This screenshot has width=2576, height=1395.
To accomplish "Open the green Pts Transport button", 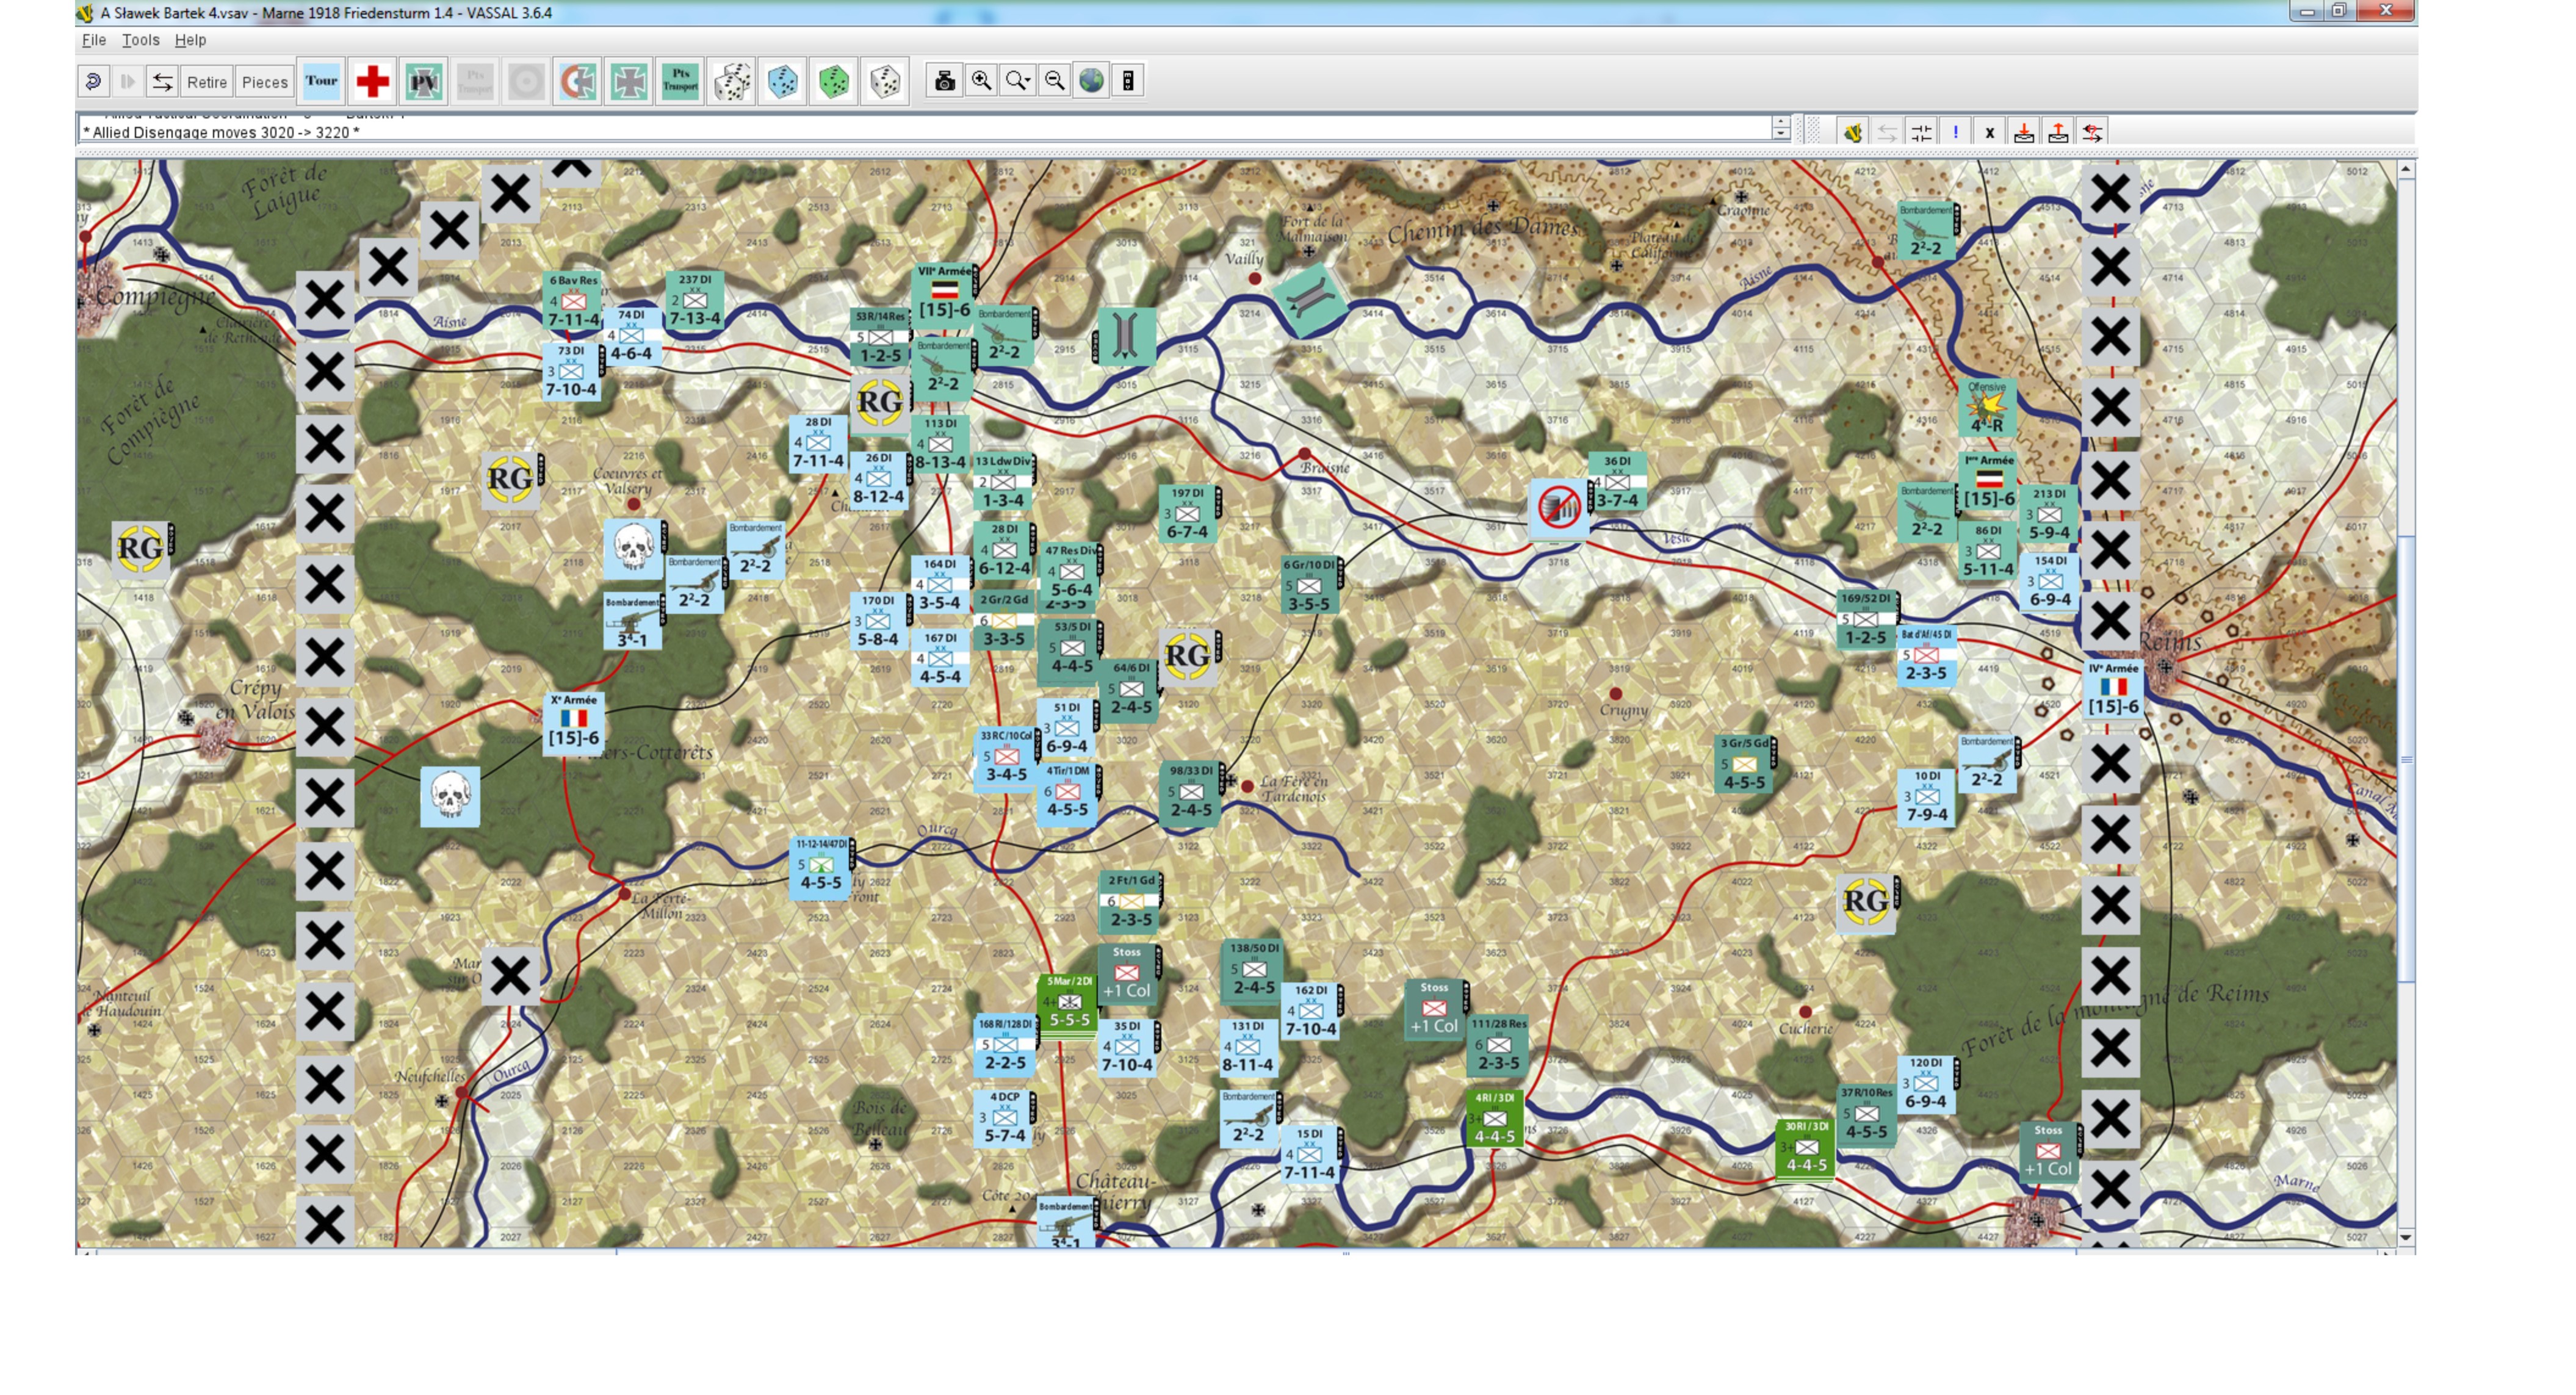I will [x=680, y=81].
